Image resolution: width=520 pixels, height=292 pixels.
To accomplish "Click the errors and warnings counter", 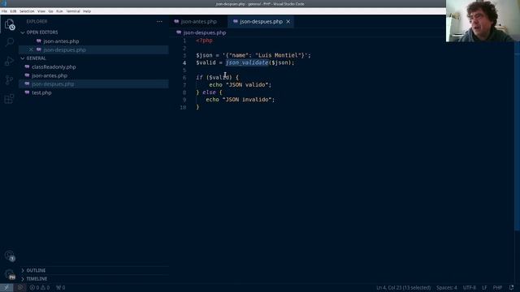I will (x=40, y=288).
